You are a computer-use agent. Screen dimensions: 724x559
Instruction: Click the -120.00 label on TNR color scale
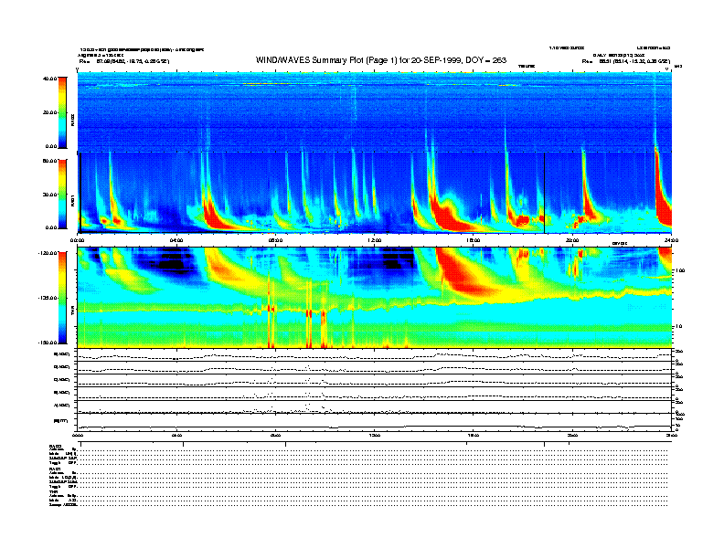tap(48, 253)
